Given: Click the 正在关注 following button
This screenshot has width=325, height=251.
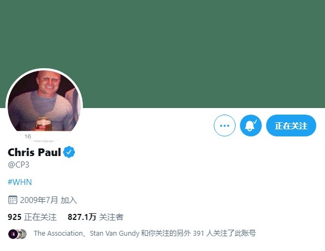Looking at the screenshot, I should coord(291,125).
